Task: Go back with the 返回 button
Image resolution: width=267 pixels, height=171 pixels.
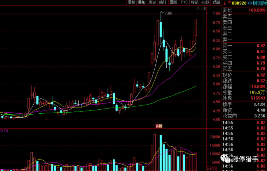Action: coord(216,2)
